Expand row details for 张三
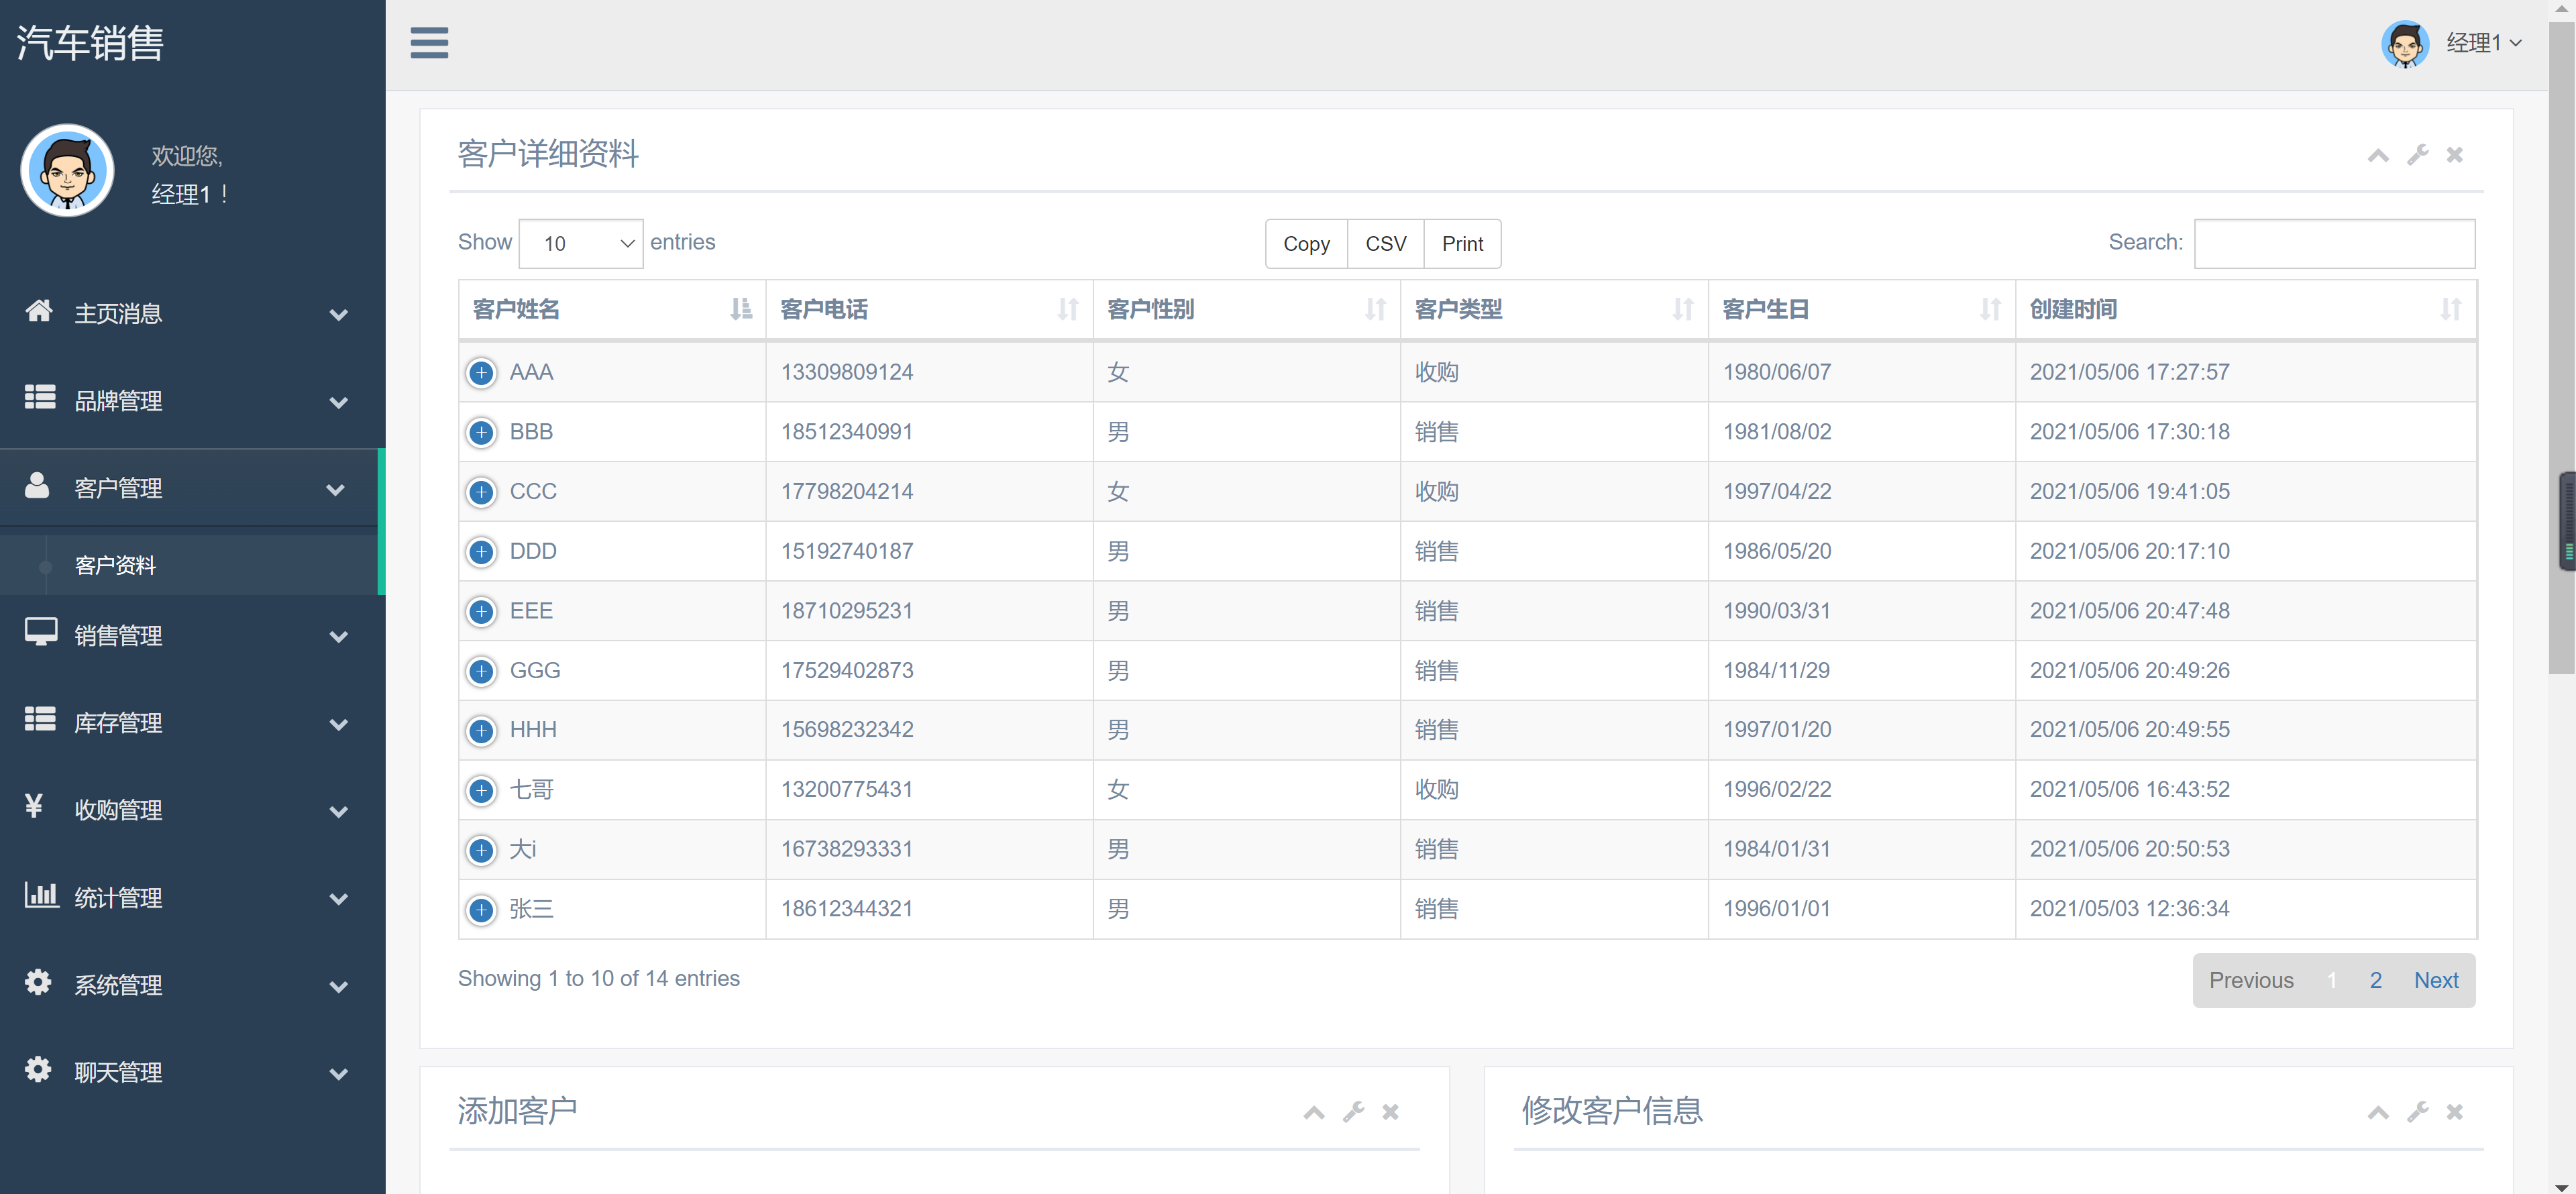This screenshot has width=2576, height=1194. (x=481, y=910)
